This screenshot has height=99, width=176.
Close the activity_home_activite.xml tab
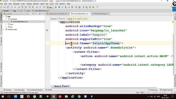click(68, 14)
